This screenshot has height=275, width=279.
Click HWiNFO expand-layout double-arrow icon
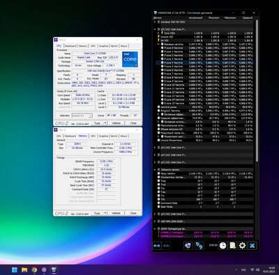[157, 246]
